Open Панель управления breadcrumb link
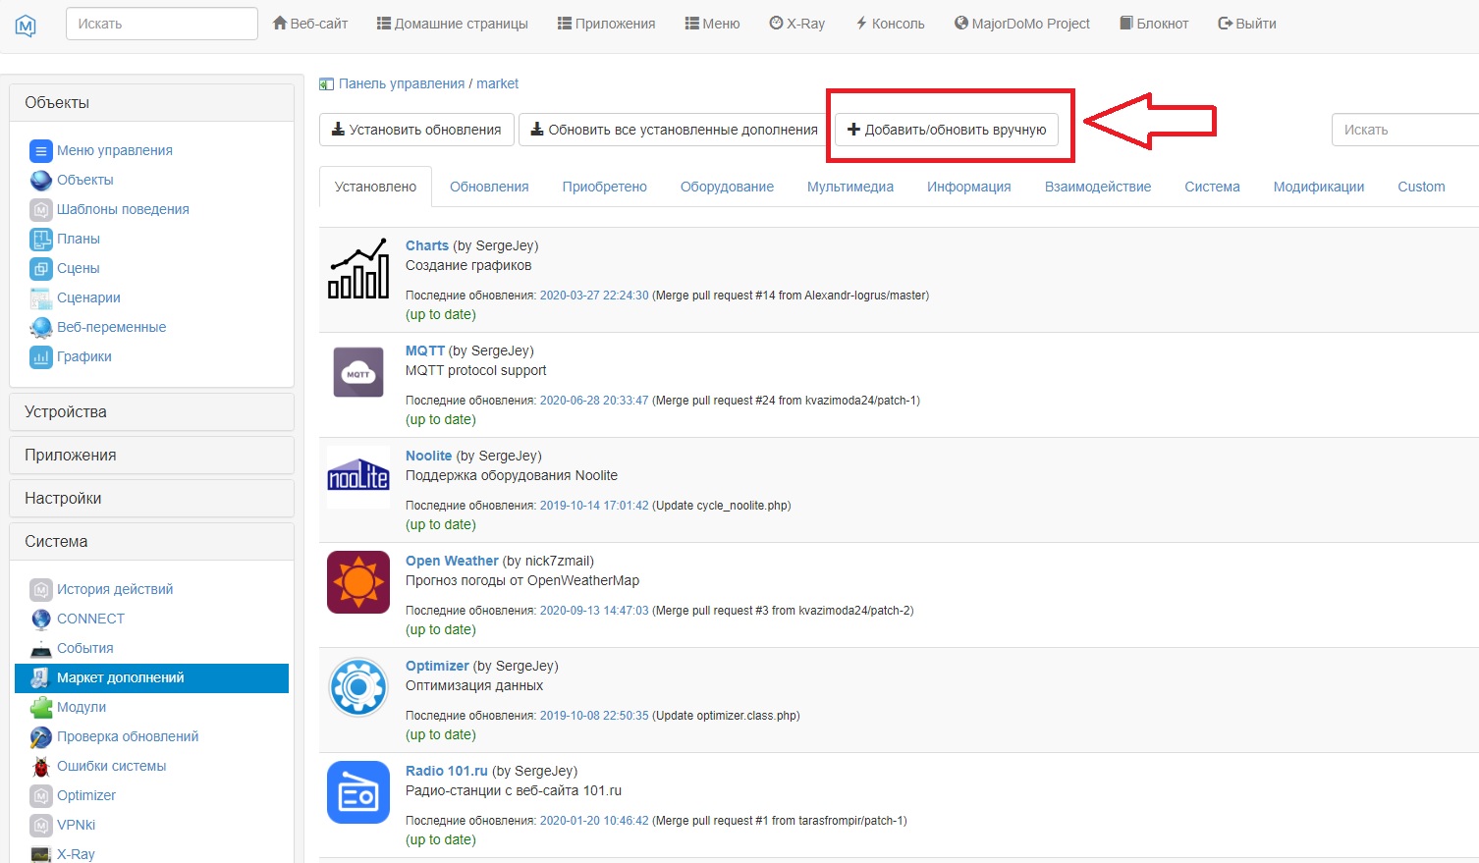 [402, 83]
